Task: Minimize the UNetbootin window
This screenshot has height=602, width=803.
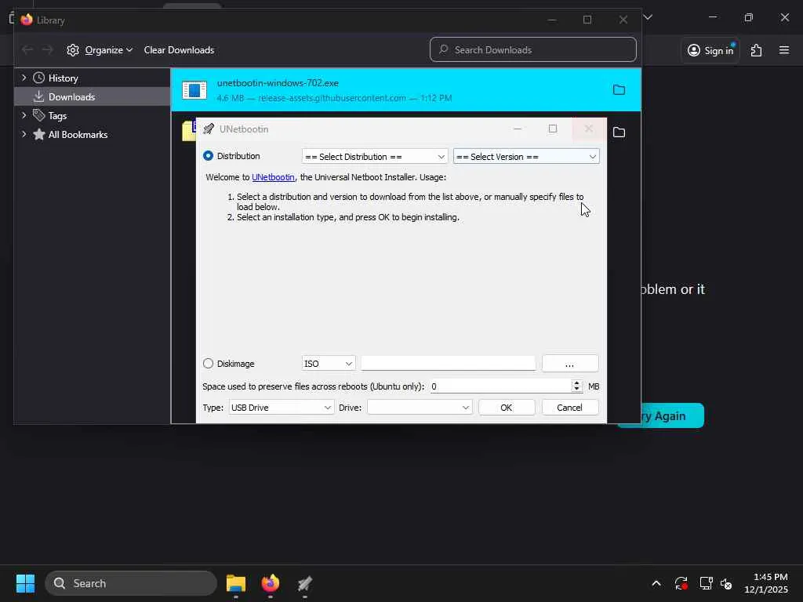Action: coord(518,129)
